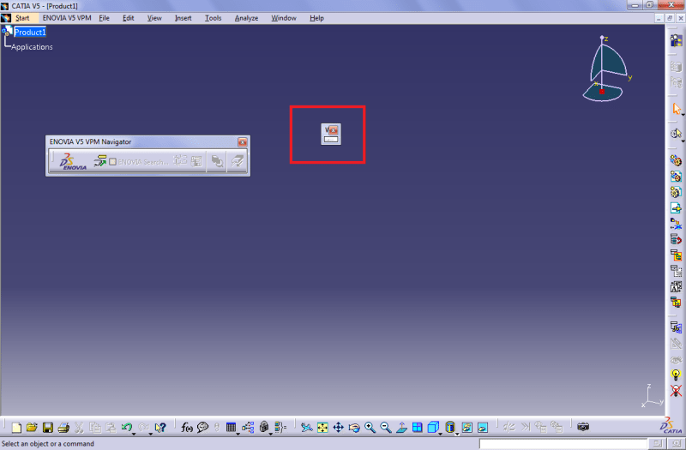Activate the What's This help pointer

click(160, 427)
